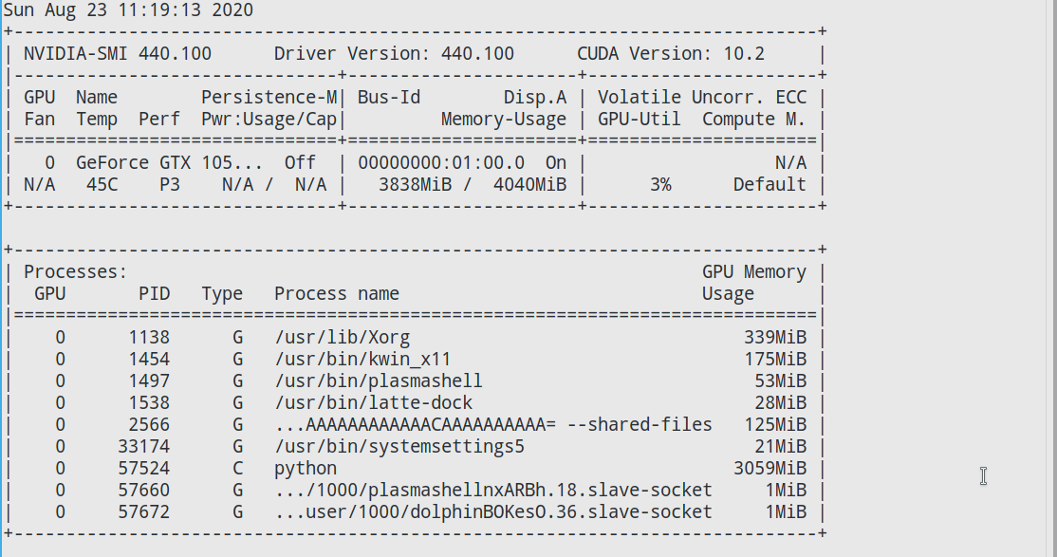
Task: Click the bus id 00000000:01:00.0
Action: (x=441, y=163)
